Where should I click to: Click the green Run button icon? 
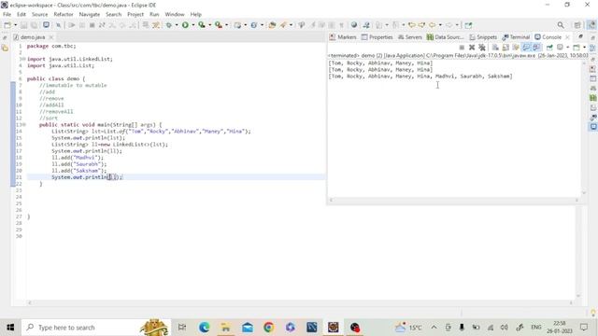(185, 25)
